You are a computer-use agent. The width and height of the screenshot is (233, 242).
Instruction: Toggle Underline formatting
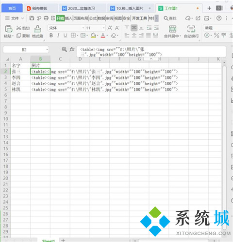65,35
